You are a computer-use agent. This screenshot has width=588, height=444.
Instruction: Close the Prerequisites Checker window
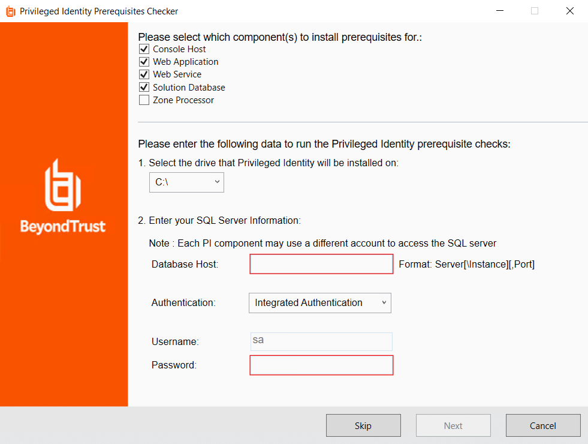click(x=569, y=11)
